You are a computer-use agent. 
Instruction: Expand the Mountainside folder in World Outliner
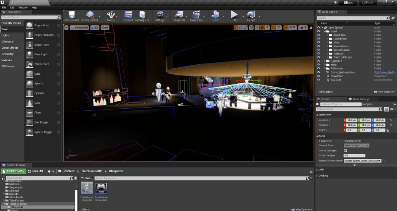pos(327,46)
